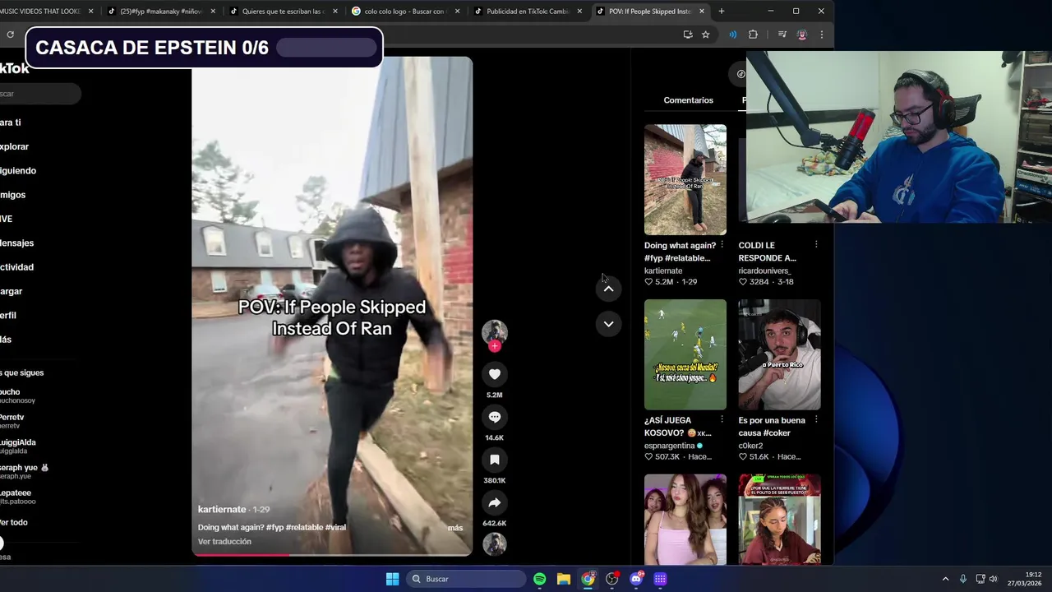Image resolution: width=1052 pixels, height=592 pixels.
Task: Open the 'a Puerto Rico' video thumbnail
Action: pos(779,354)
